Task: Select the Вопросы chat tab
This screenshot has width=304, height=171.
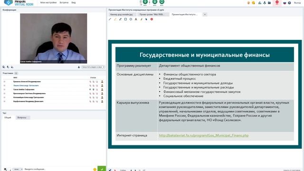Action: [23, 117]
